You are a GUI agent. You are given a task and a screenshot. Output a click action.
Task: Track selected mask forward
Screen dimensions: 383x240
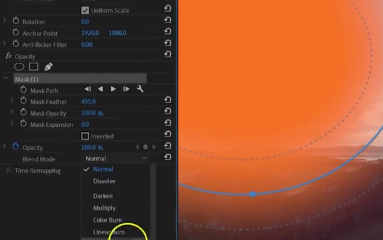tap(113, 89)
